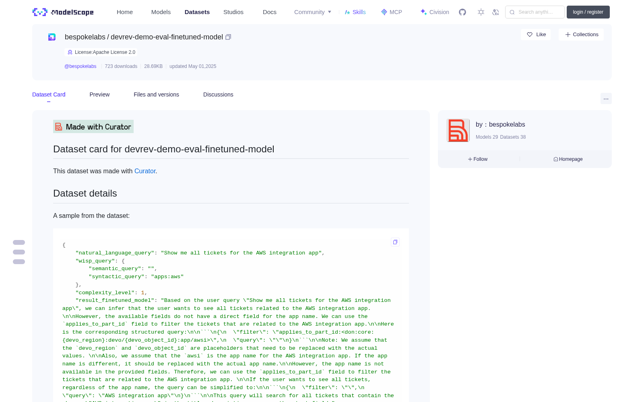Click 'Models 29' count text
Image resolution: width=644 pixels, height=402 pixels.
coord(487,137)
